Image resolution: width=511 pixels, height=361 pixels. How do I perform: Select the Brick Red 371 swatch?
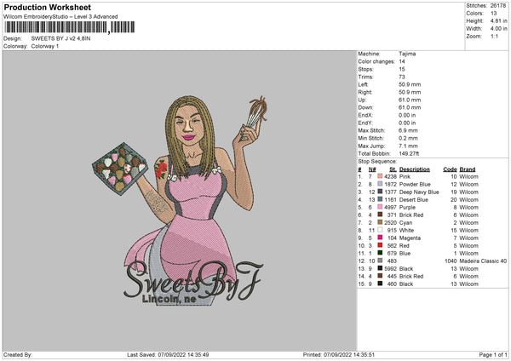click(380, 215)
